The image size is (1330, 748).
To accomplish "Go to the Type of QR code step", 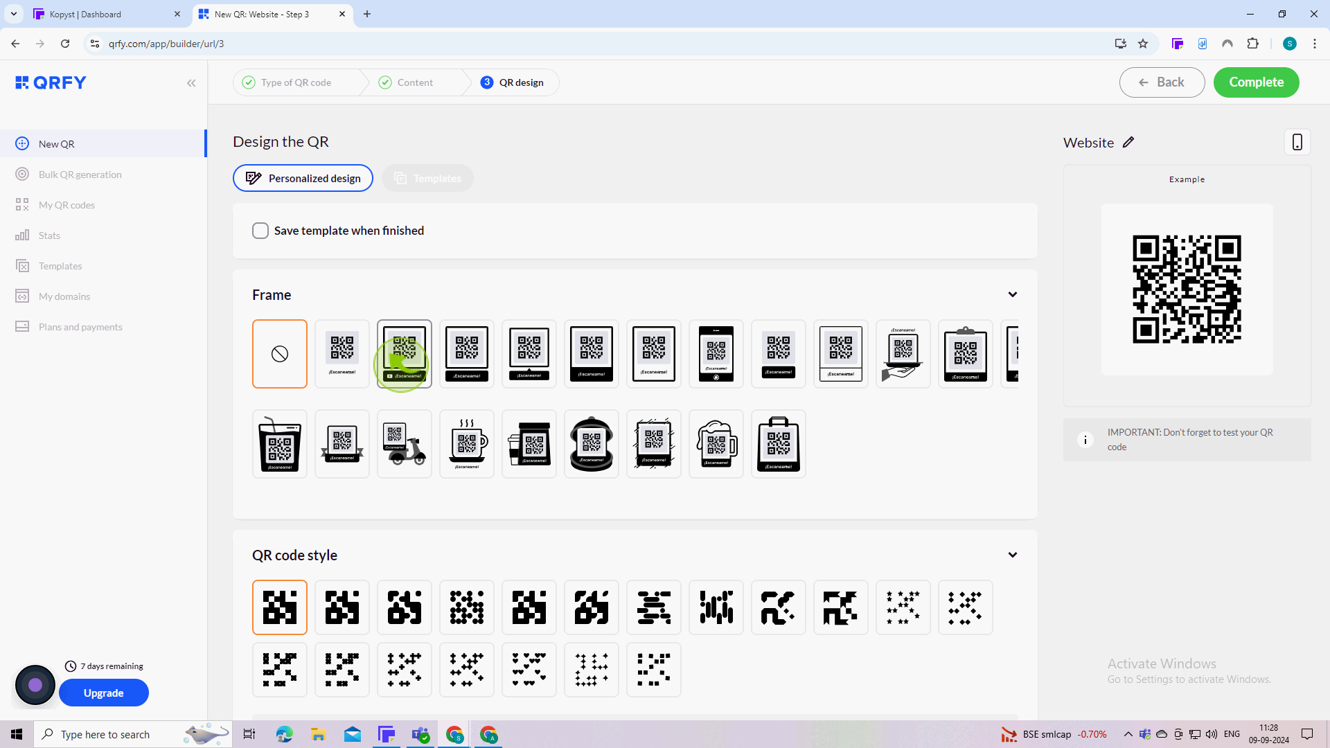I will coord(287,82).
